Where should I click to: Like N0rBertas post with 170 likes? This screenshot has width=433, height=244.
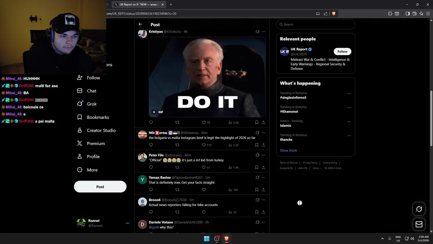coord(204,145)
